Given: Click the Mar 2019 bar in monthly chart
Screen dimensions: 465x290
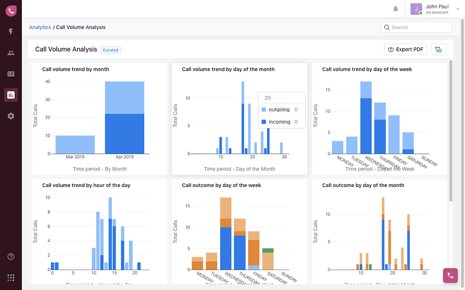Looking at the screenshot, I should (75, 145).
